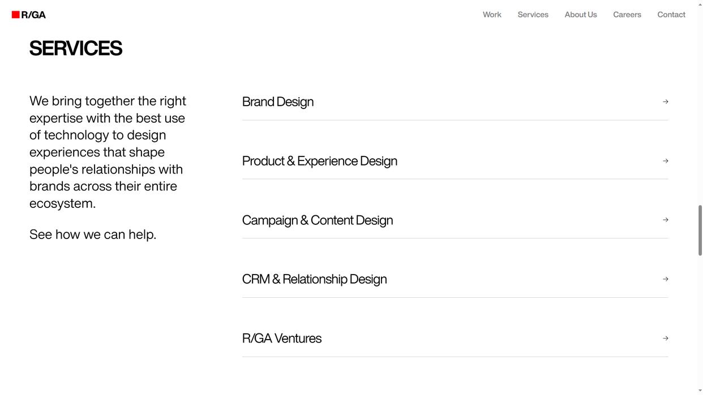
Task: View Campaign & Content Design service
Action: 317,220
